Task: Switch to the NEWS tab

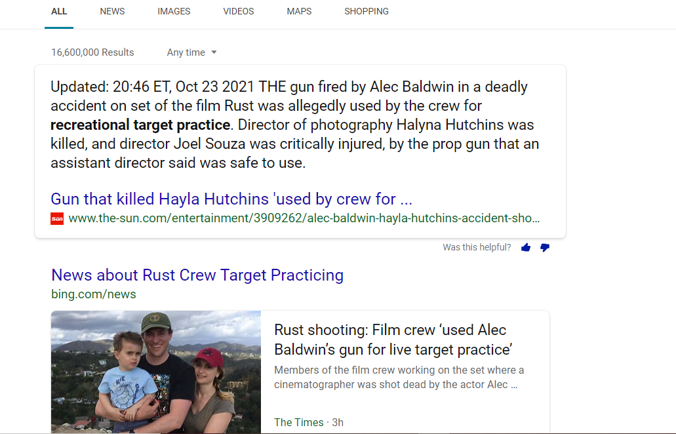Action: [x=112, y=12]
